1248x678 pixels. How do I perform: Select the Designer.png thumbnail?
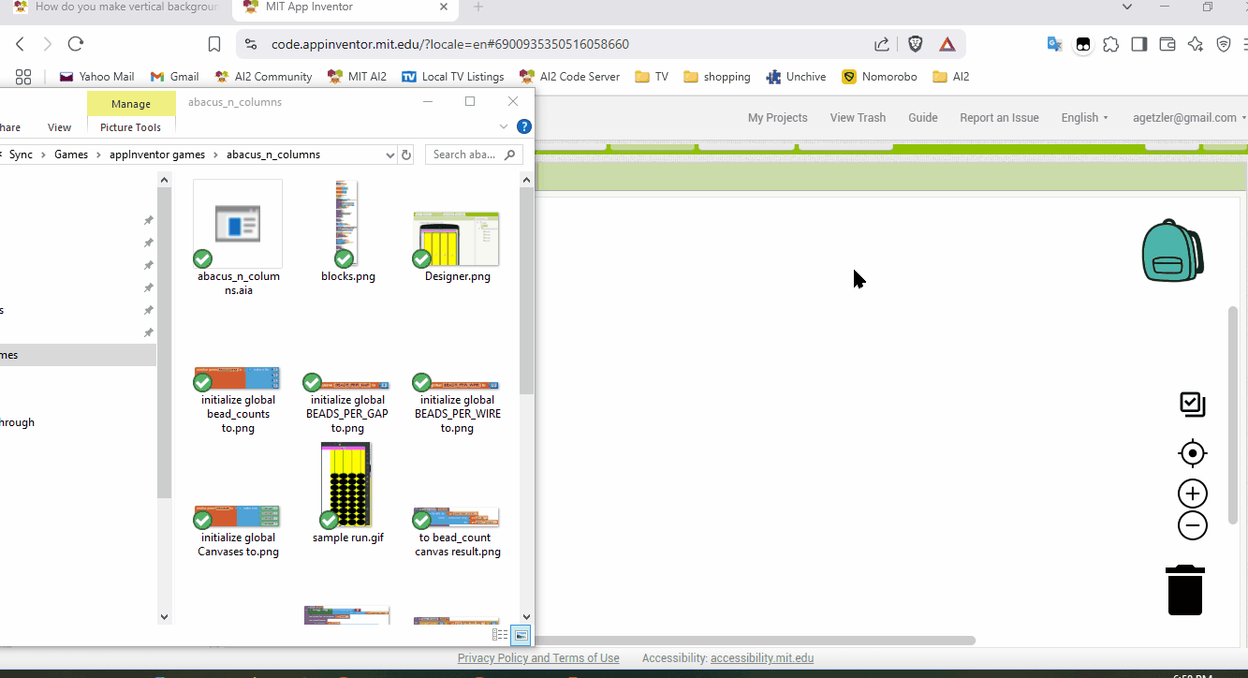pyautogui.click(x=457, y=246)
